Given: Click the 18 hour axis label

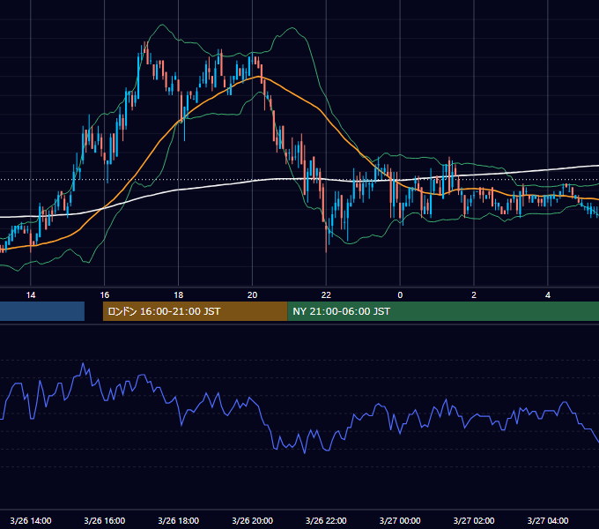Looking at the screenshot, I should point(179,295).
